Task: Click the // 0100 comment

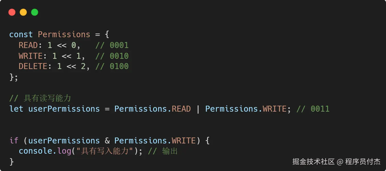Action: 112,66
